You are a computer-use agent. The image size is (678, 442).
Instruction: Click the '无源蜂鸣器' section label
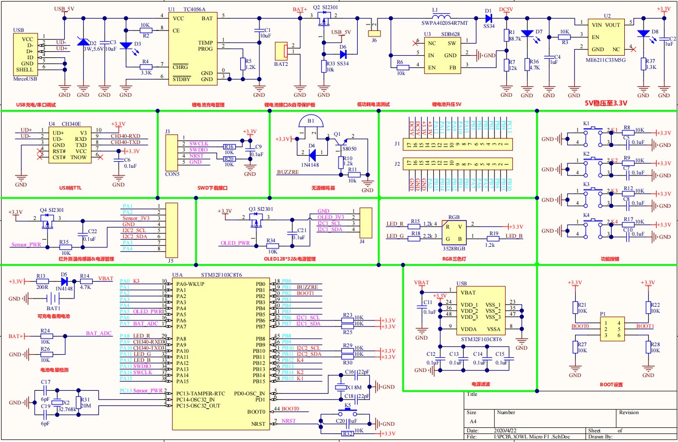pos(323,188)
